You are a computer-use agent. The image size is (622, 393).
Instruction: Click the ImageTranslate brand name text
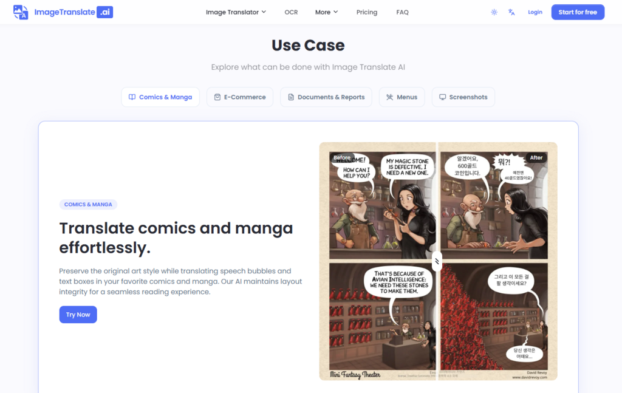64,12
